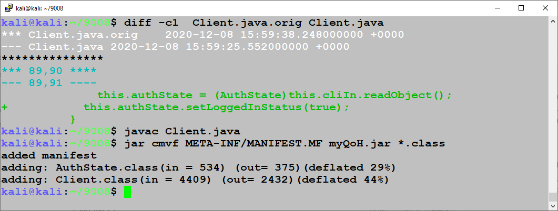
Task: Click the closing brace in the diff
Action: [73, 119]
